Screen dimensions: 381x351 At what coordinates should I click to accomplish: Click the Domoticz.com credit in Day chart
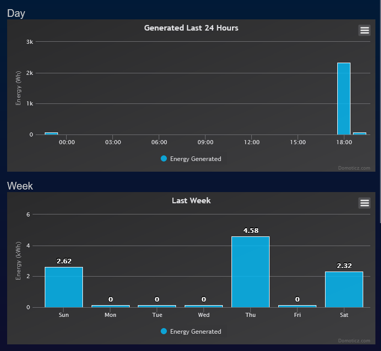pyautogui.click(x=354, y=168)
